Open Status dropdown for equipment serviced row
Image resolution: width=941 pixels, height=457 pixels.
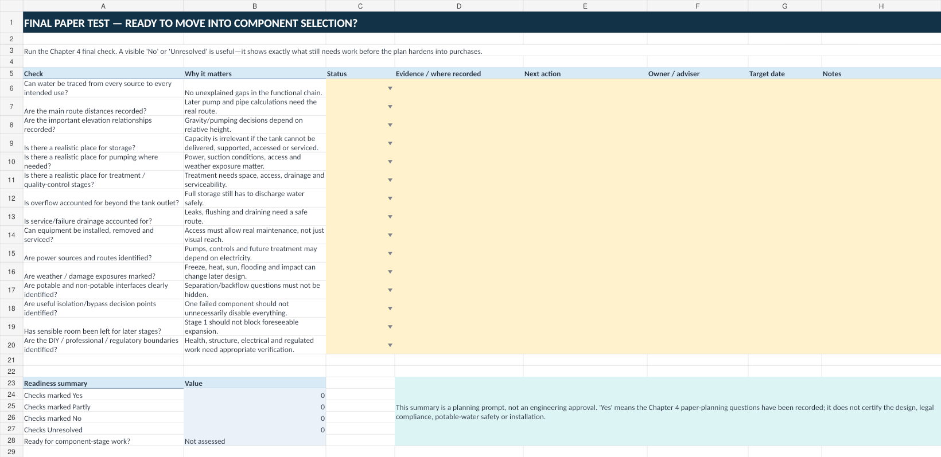(390, 235)
